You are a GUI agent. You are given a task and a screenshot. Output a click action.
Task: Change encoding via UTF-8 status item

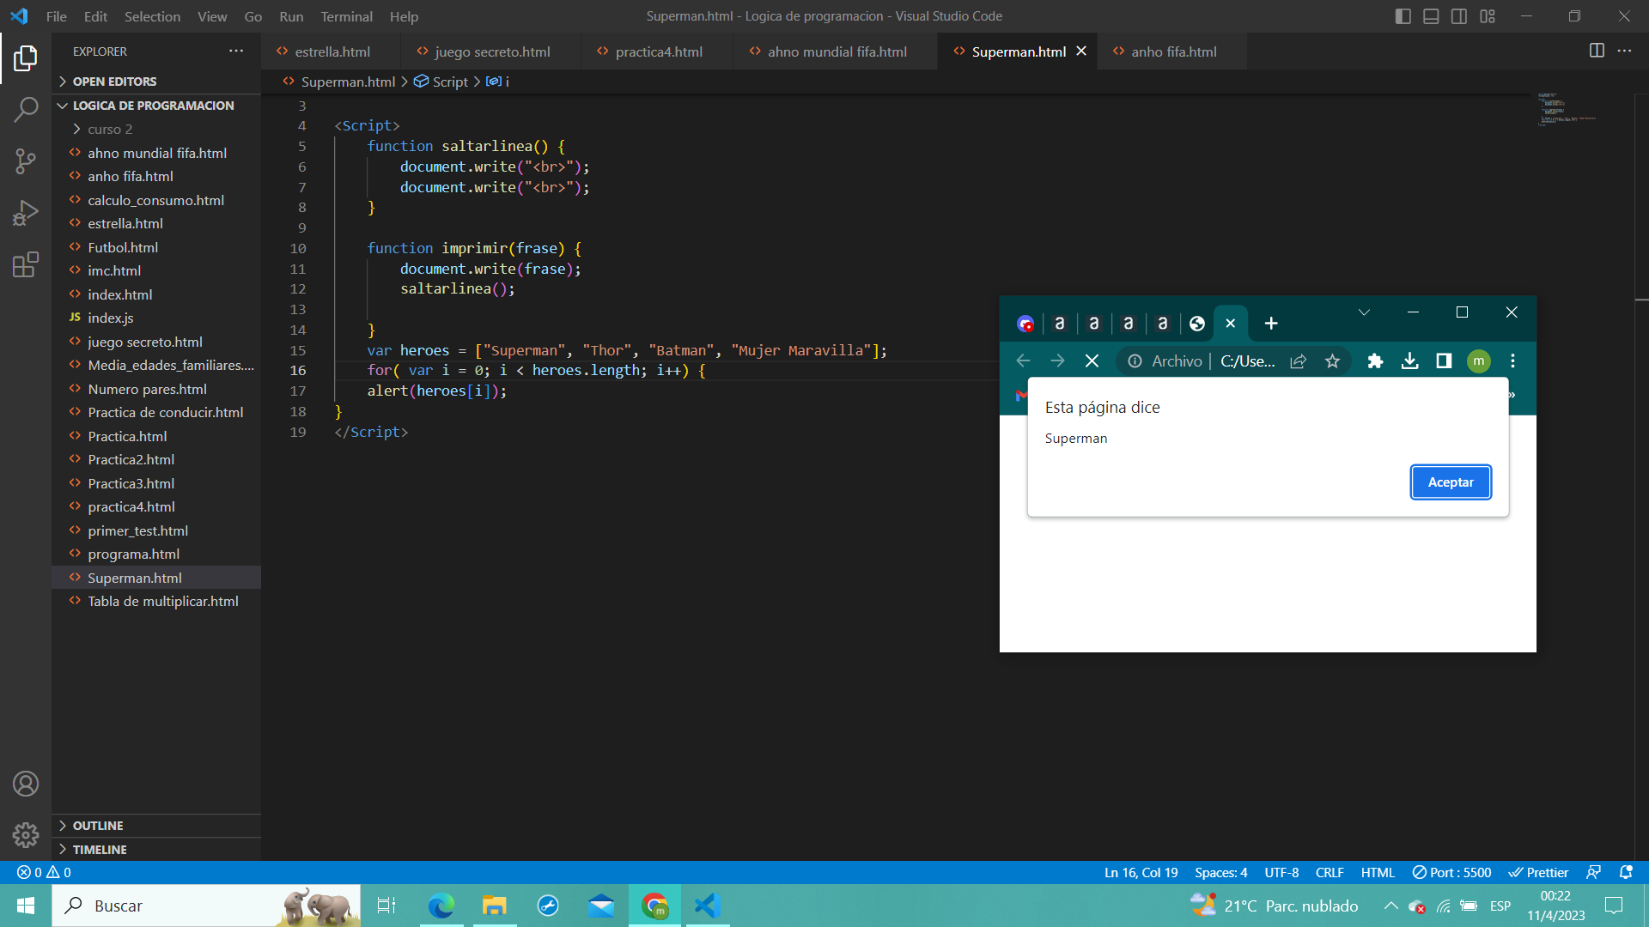(x=1281, y=872)
